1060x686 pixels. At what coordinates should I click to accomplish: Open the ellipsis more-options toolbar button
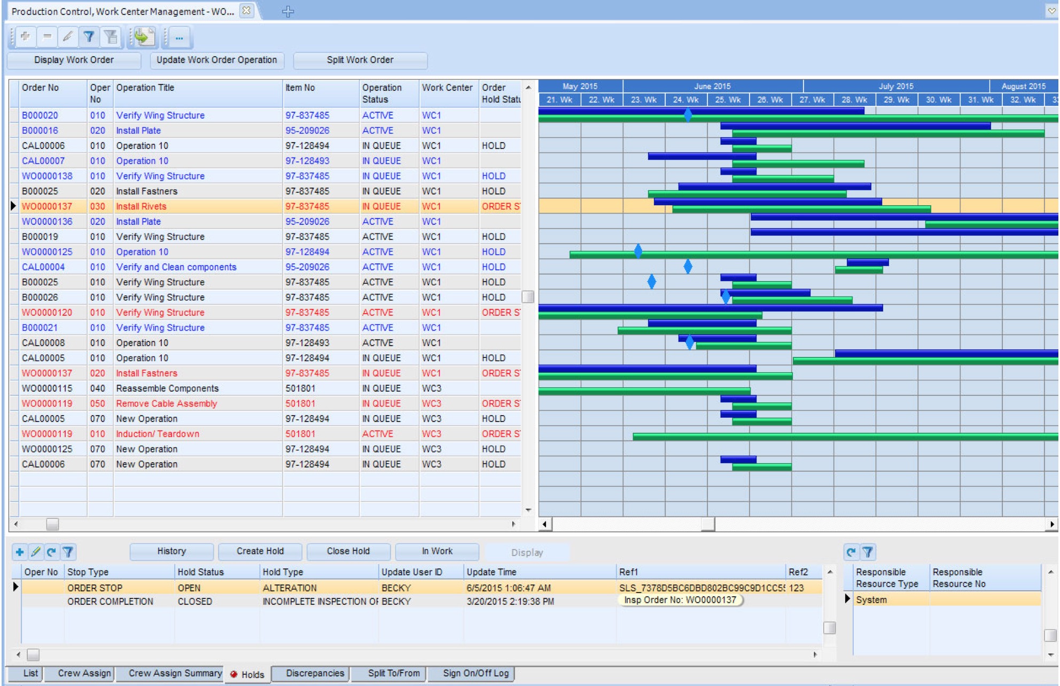click(180, 37)
